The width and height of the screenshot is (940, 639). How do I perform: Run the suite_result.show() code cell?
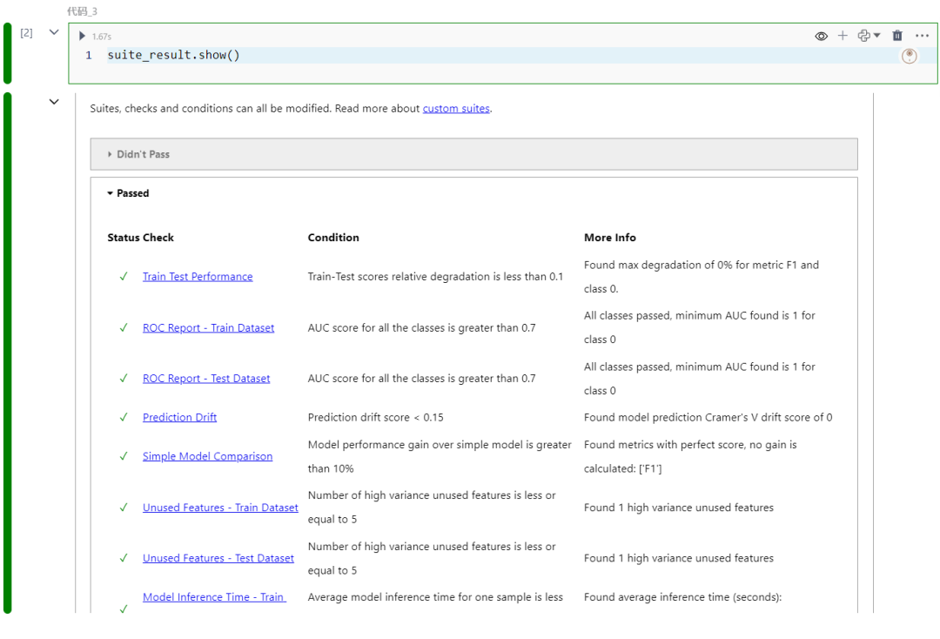pos(83,36)
